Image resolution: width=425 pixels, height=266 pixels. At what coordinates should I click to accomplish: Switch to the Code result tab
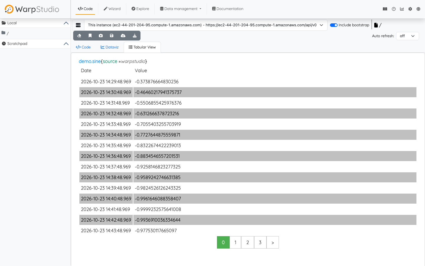point(83,47)
